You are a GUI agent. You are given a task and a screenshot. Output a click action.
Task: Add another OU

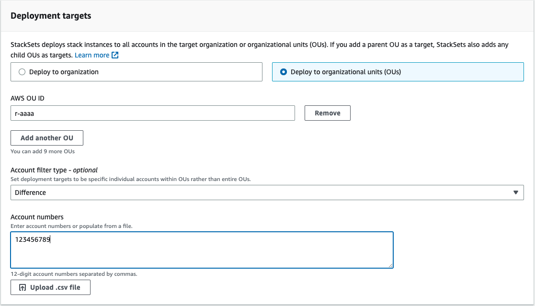[x=47, y=138]
